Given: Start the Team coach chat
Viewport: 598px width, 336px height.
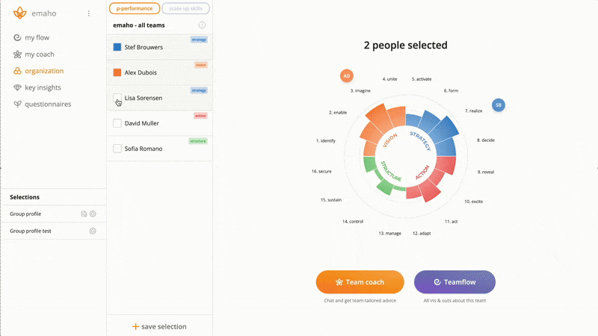Looking at the screenshot, I should point(360,282).
